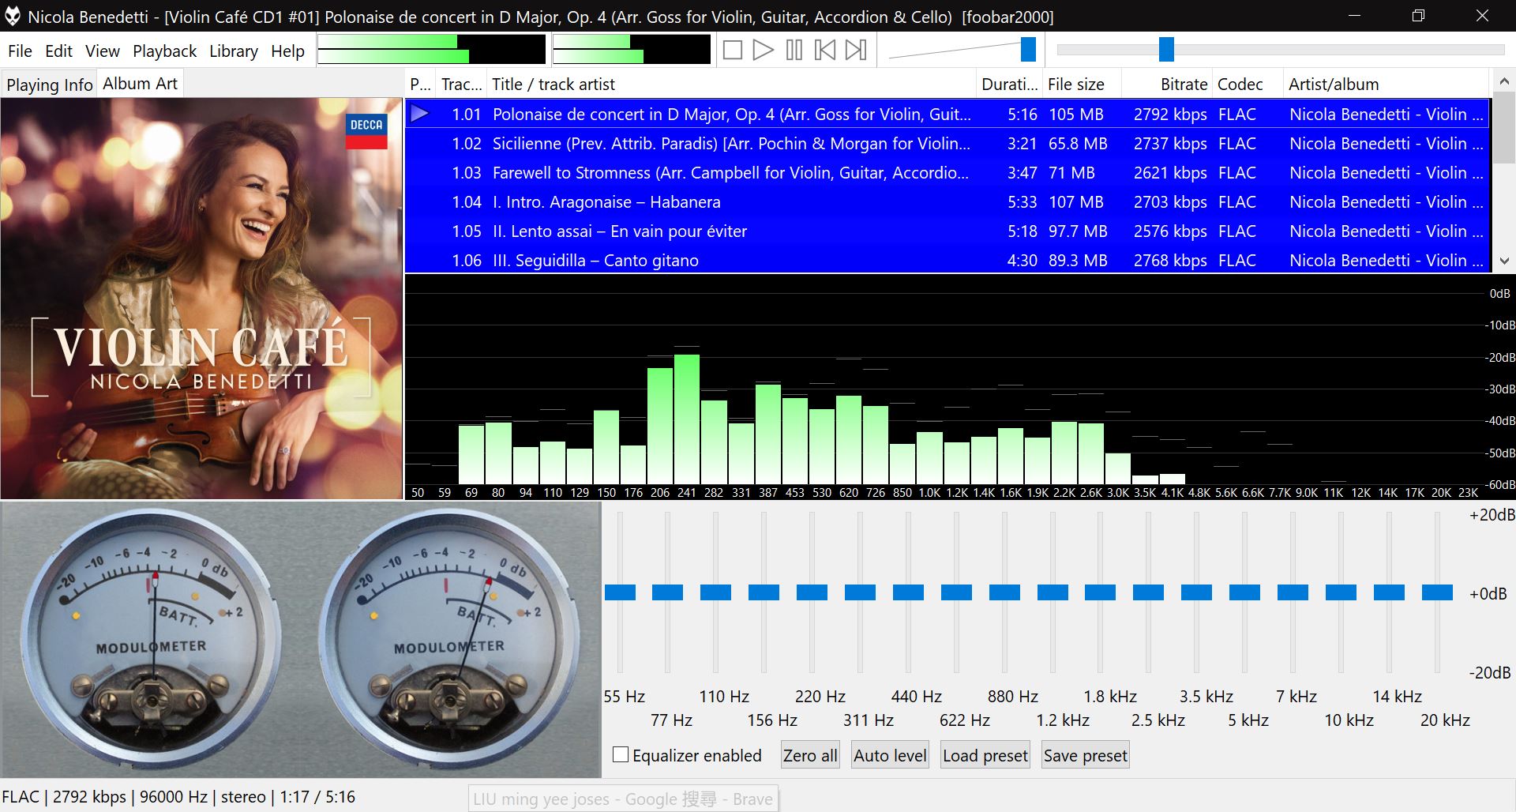Click the 105 MB file size cell

[x=1076, y=115]
